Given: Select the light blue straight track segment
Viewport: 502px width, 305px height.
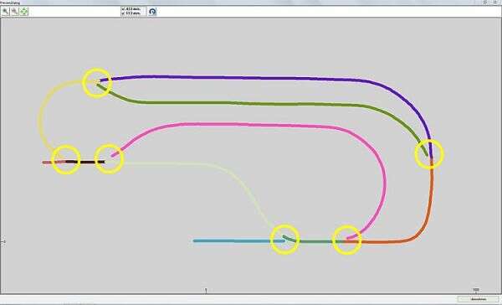Looking at the screenshot, I should [x=238, y=240].
